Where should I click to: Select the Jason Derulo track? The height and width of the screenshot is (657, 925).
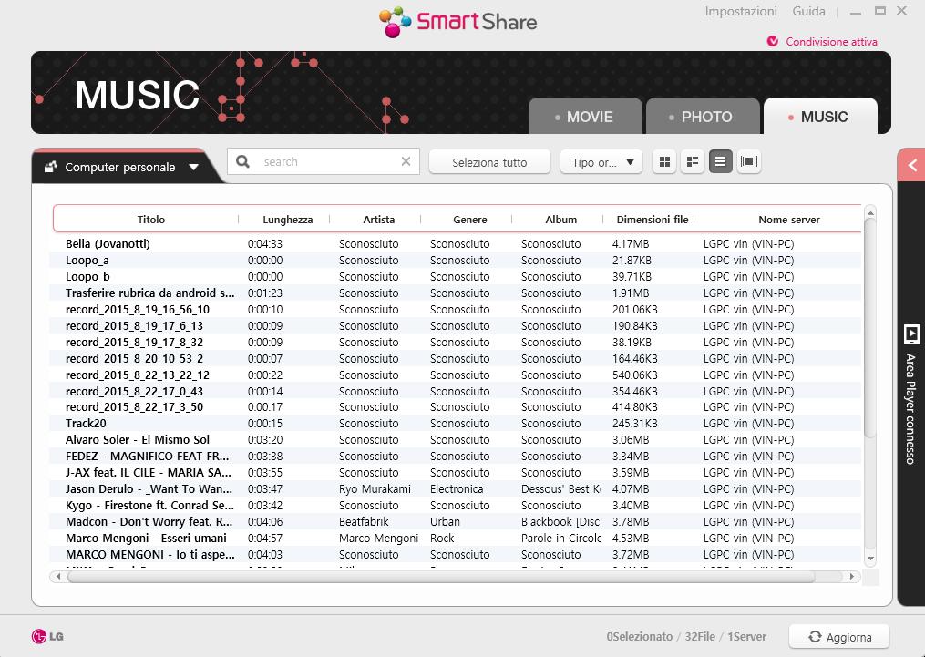click(456, 489)
